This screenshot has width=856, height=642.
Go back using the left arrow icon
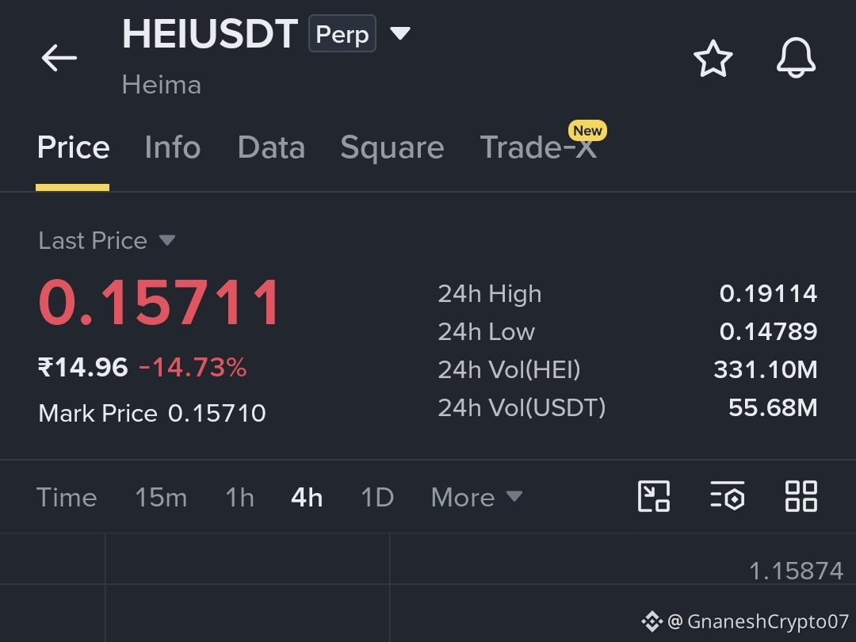coord(59,58)
